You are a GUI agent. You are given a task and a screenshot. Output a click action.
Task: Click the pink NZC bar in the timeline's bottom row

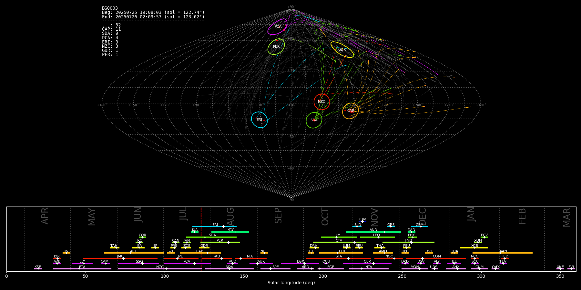pyautogui.click(x=160, y=269)
